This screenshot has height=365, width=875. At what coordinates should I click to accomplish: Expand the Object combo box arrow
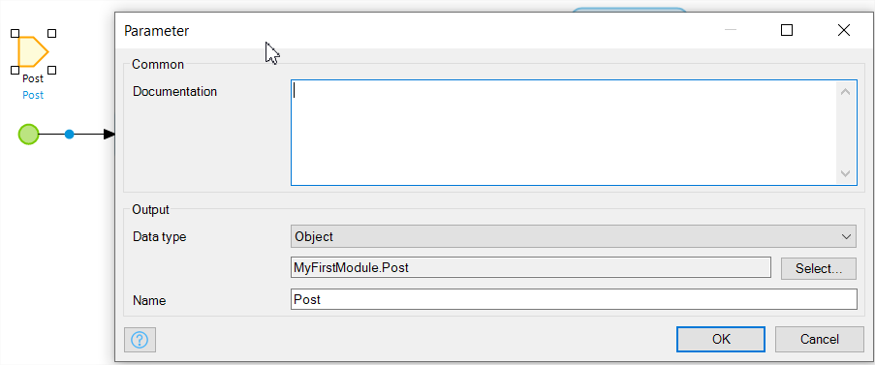click(845, 237)
